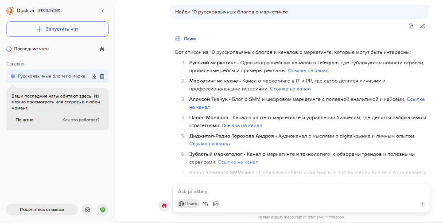
Task: Click the Зубастый маркетолог bold title
Action: click(216, 154)
